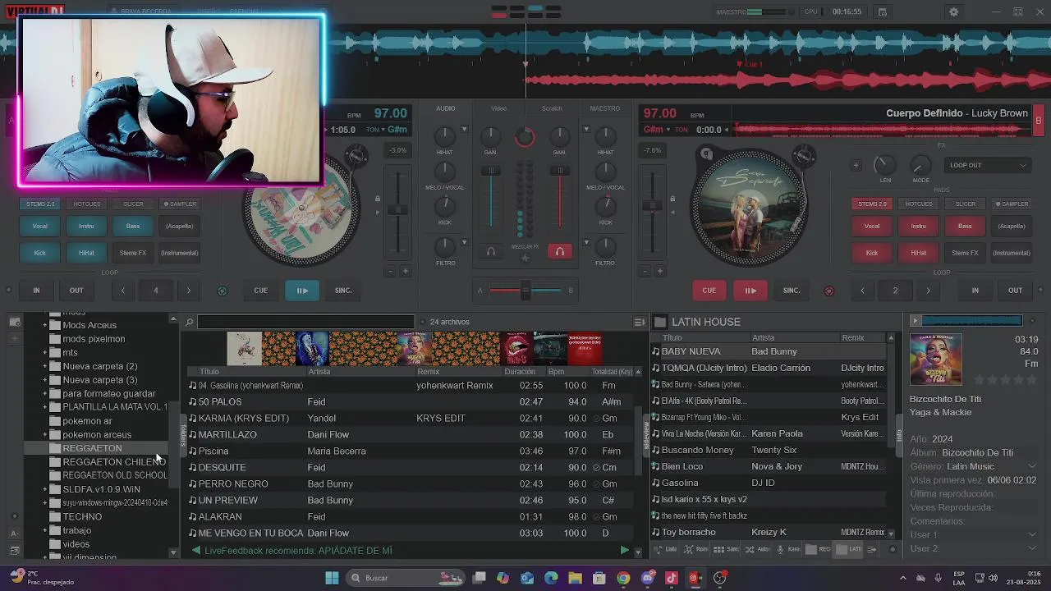
Task: Play the track prelisten in the info panel
Action: tap(916, 320)
